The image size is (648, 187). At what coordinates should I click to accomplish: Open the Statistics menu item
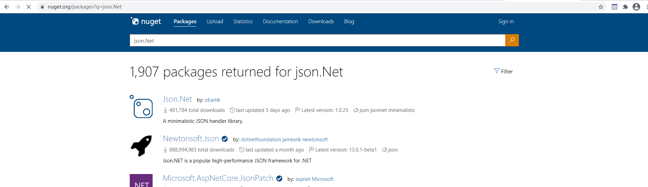(x=243, y=21)
